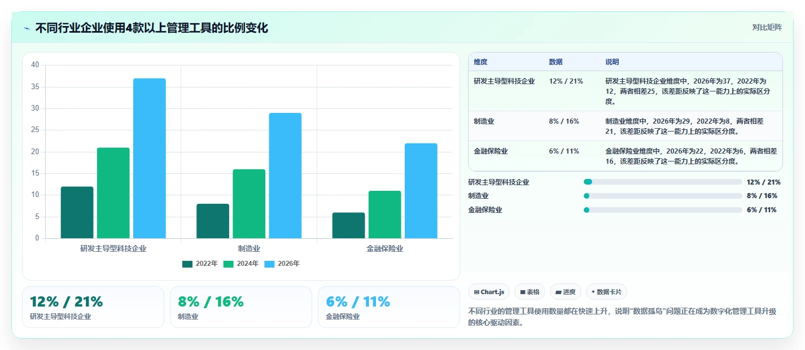This screenshot has width=805, height=350.
Task: Click the 金融保险业 x-axis label
Action: pos(384,248)
